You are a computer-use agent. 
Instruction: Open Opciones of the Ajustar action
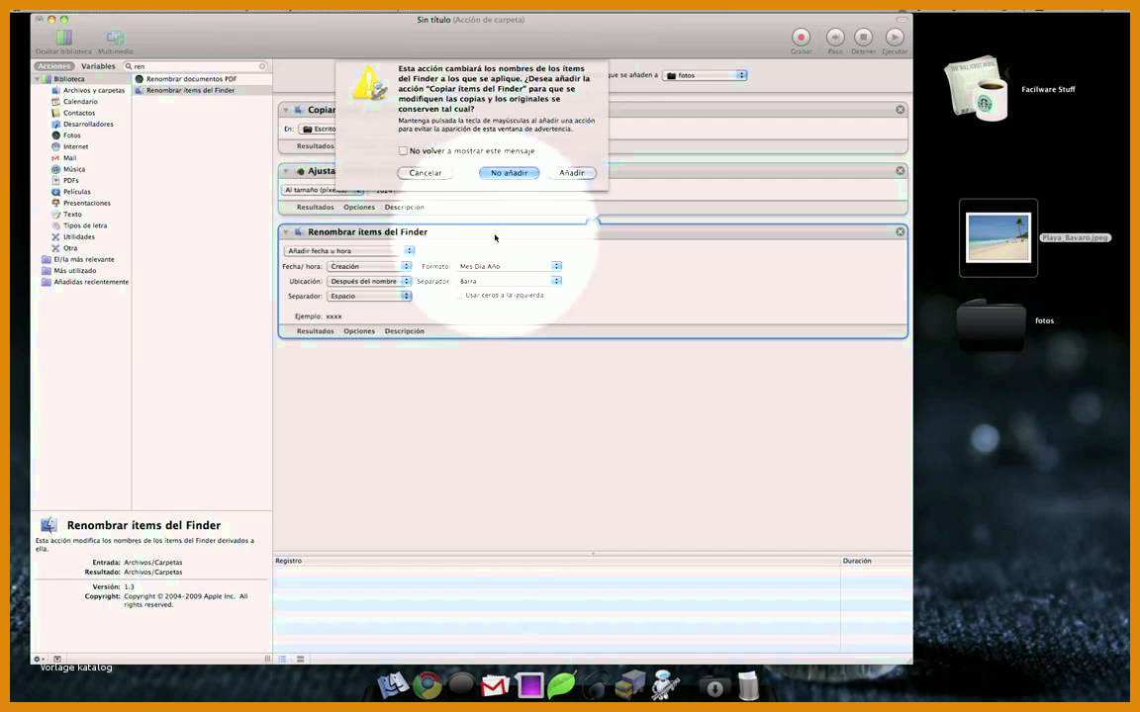pyautogui.click(x=359, y=208)
